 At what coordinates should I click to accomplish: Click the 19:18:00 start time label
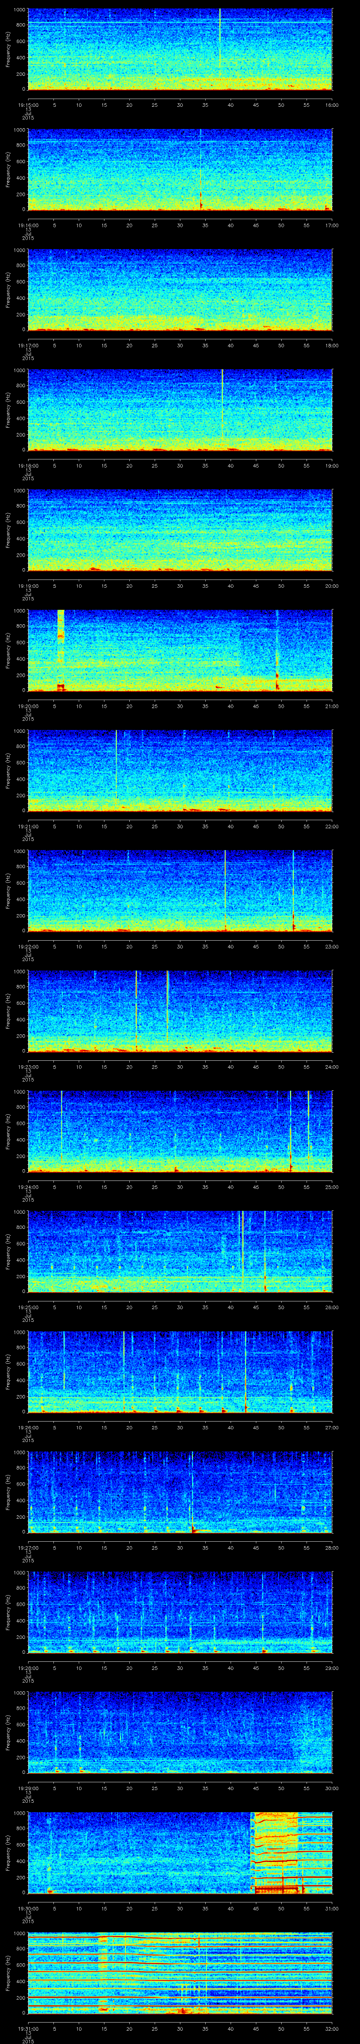click(28, 466)
